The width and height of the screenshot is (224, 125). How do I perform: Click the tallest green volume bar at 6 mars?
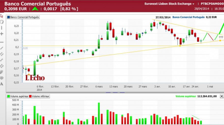pos(99,113)
